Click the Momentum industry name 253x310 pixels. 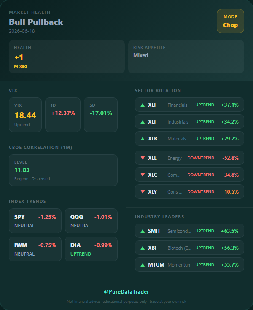tap(180, 265)
